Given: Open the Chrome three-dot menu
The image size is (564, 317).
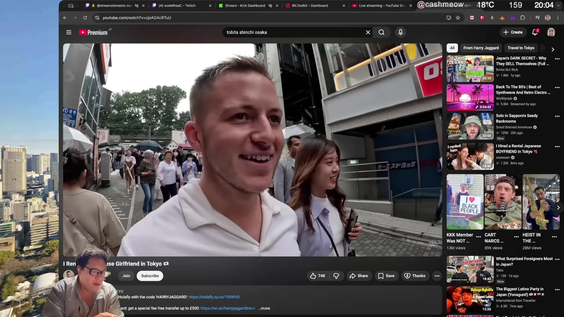Looking at the screenshot, I should click(557, 18).
